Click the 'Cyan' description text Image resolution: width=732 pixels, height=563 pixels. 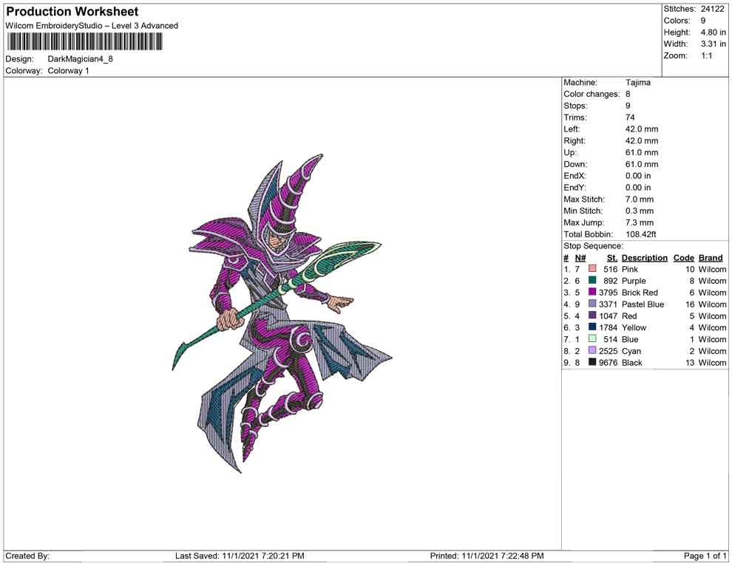pos(631,351)
